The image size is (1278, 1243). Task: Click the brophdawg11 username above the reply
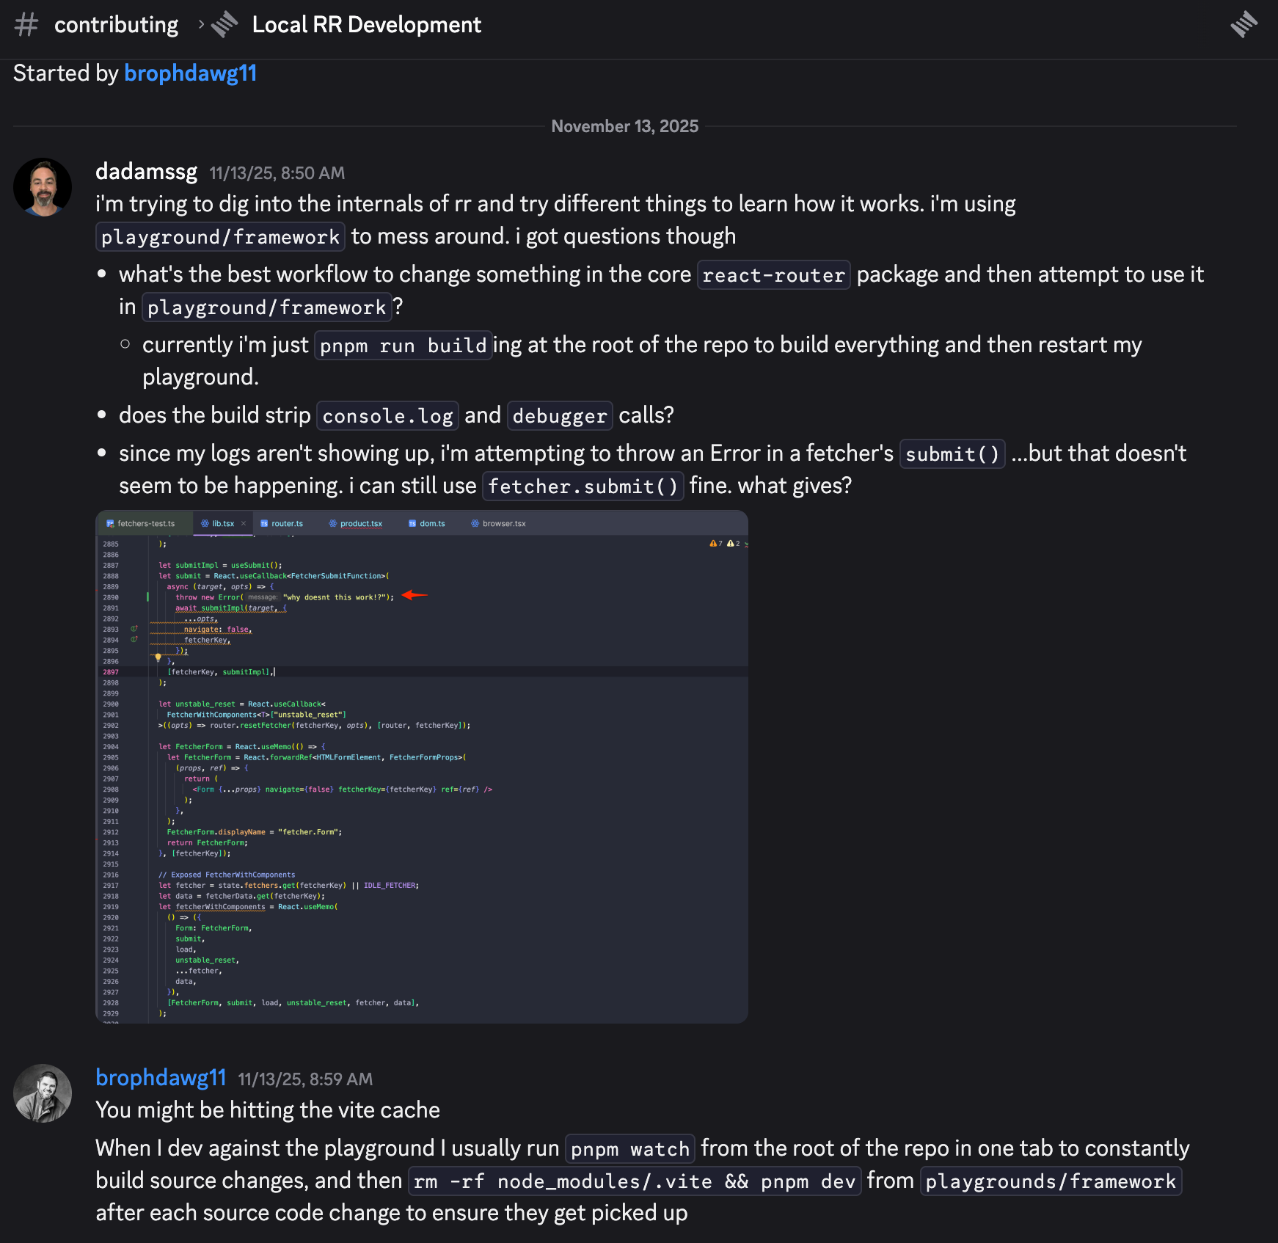[x=161, y=1078]
